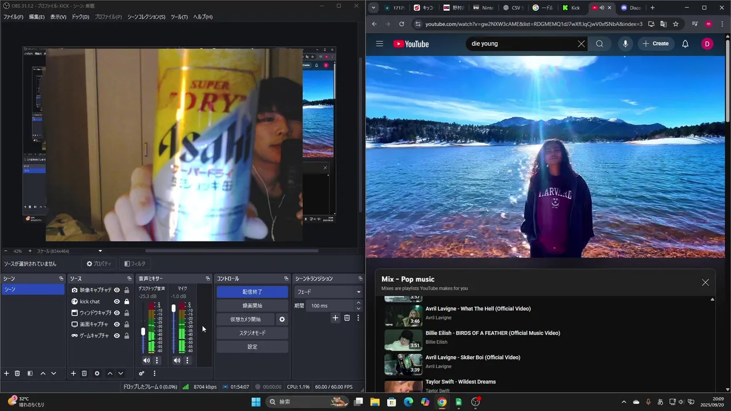Click スタジオモード button
The height and width of the screenshot is (411, 731).
point(252,333)
